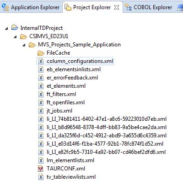Select li_LI_e82fc9b5-7310-4a92 file name
Viewport: 183px width, 181px height.
pyautogui.click(x=106, y=152)
